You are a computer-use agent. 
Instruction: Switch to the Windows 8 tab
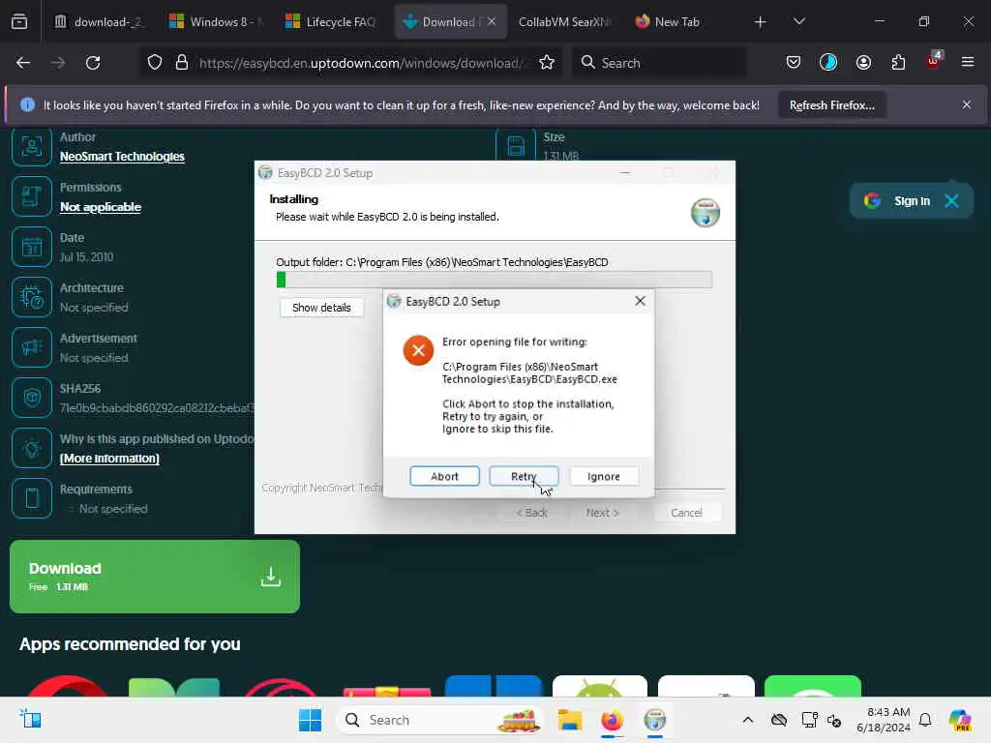[x=216, y=22]
